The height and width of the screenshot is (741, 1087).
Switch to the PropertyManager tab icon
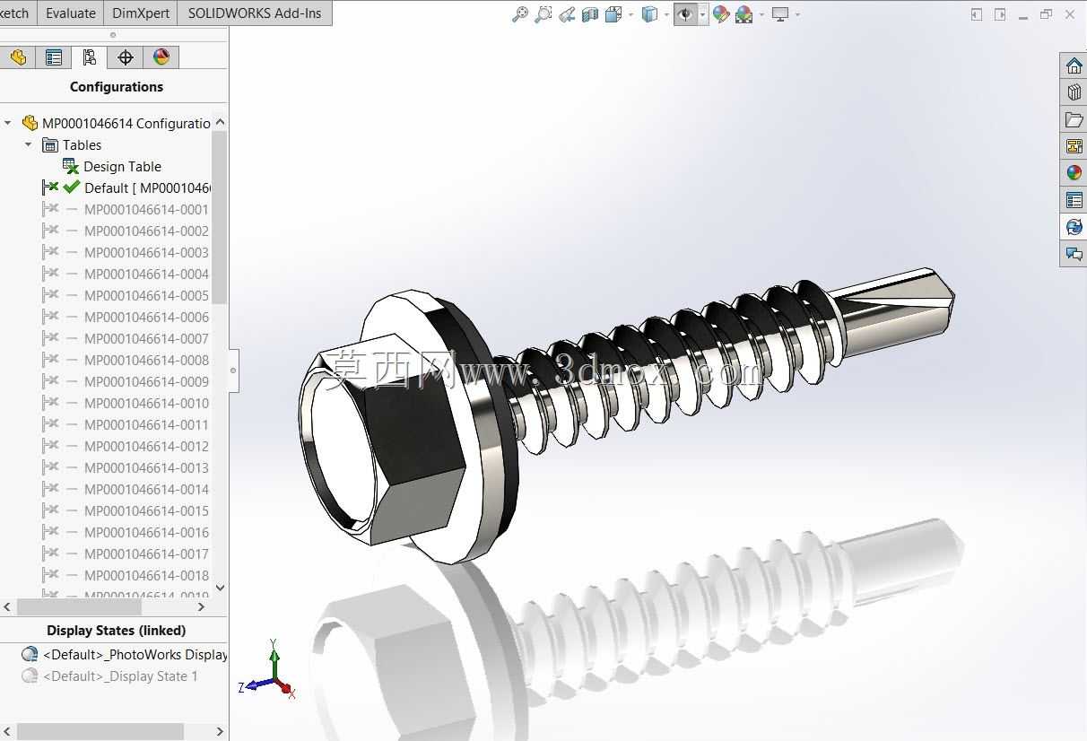[x=54, y=57]
